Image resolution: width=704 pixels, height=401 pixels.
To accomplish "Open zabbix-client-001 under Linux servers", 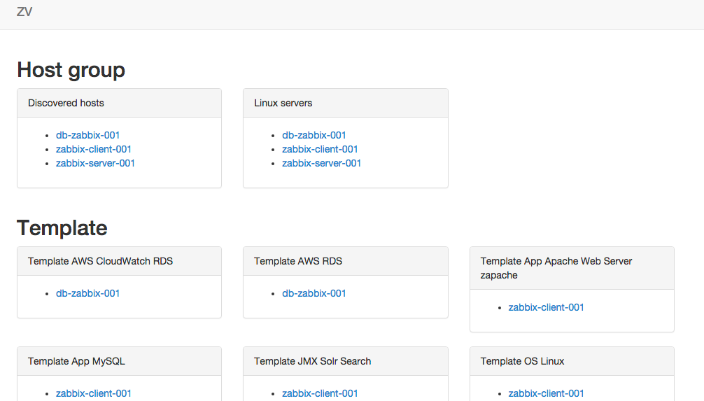I will point(320,149).
